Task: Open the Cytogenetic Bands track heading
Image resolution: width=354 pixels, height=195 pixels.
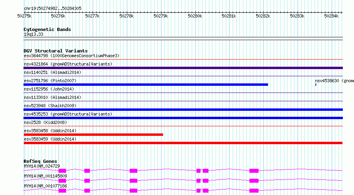Action: pos(47,29)
